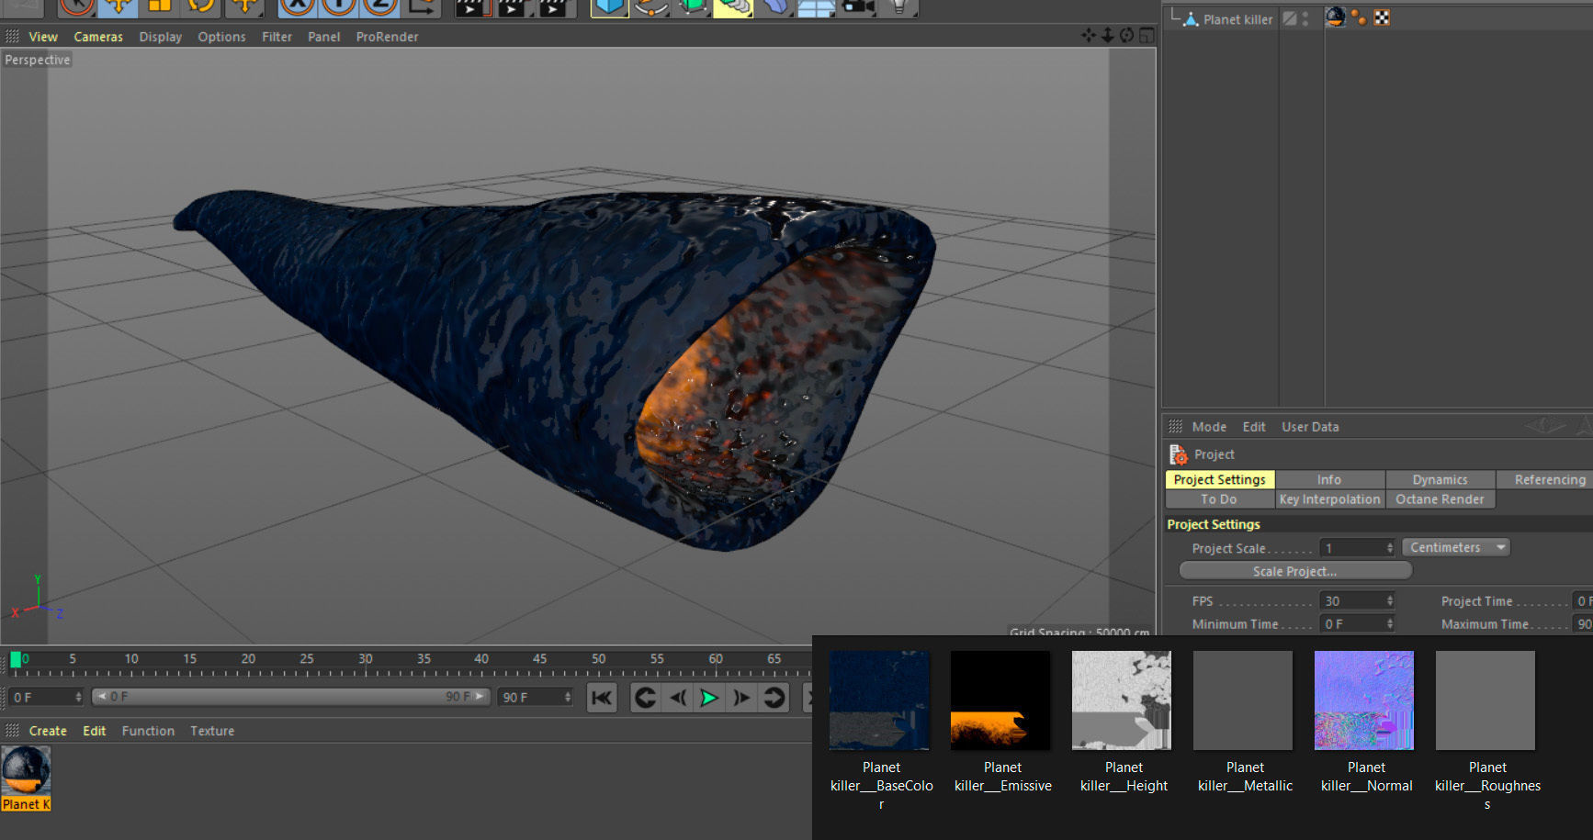Image resolution: width=1593 pixels, height=840 pixels.
Task: Open the viewport View menu
Action: (43, 37)
